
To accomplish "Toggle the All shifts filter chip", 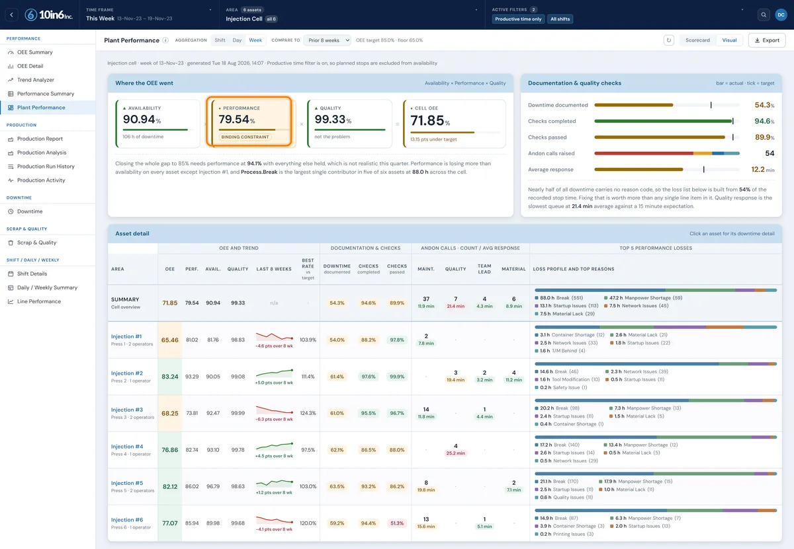I will click(560, 19).
